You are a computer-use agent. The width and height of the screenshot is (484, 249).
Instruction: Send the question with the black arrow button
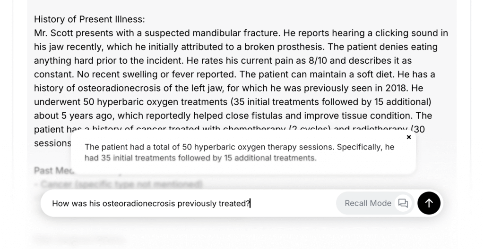click(x=429, y=203)
